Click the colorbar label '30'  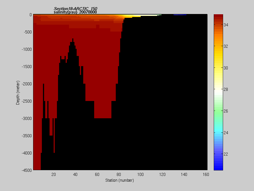pyautogui.click(x=226, y=68)
